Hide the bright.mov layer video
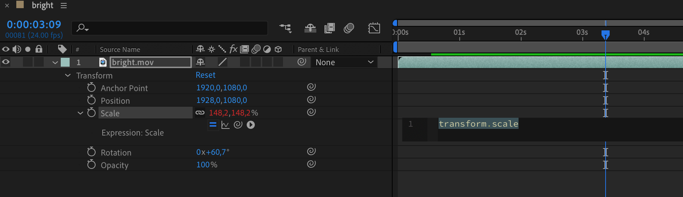683x197 pixels. pyautogui.click(x=6, y=62)
